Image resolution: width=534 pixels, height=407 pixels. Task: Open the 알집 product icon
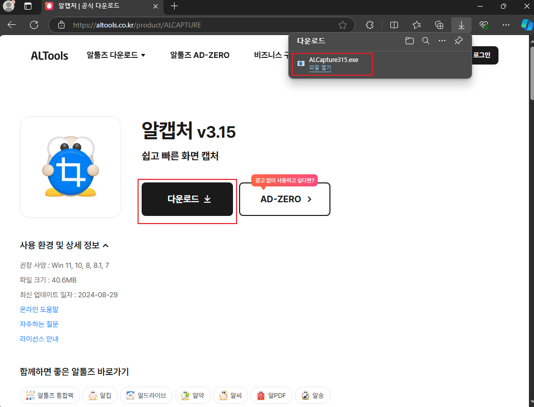click(x=92, y=395)
